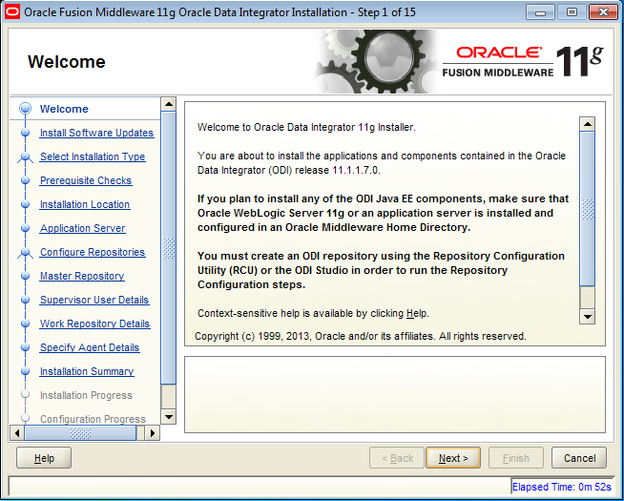Click the Copyright notice text

point(361,336)
